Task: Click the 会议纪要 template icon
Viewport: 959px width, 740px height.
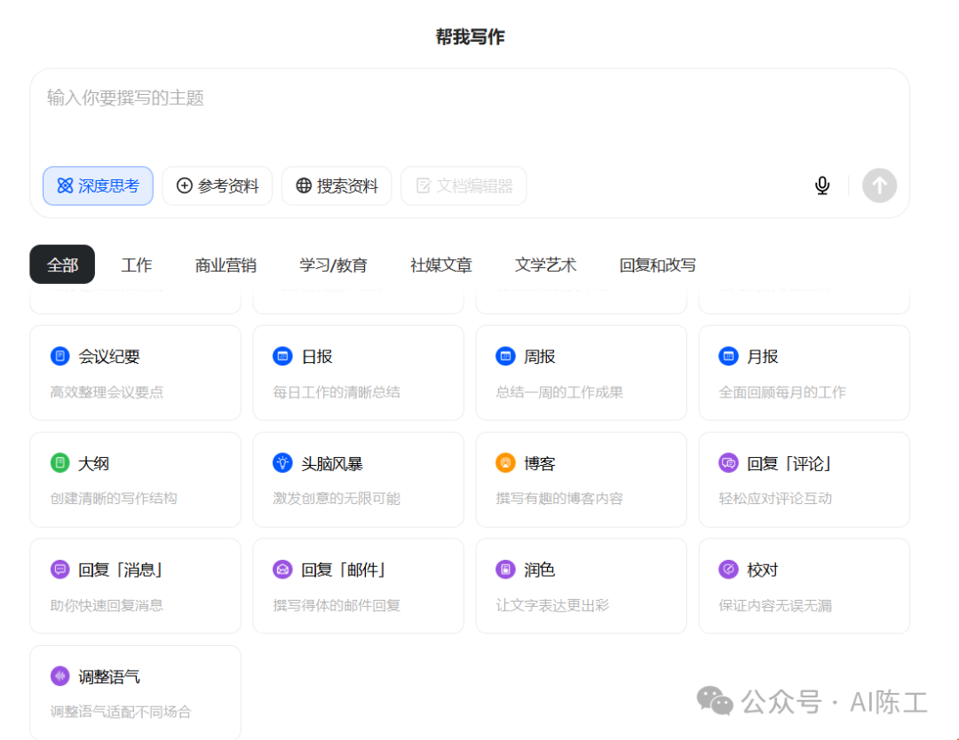Action: pos(60,357)
